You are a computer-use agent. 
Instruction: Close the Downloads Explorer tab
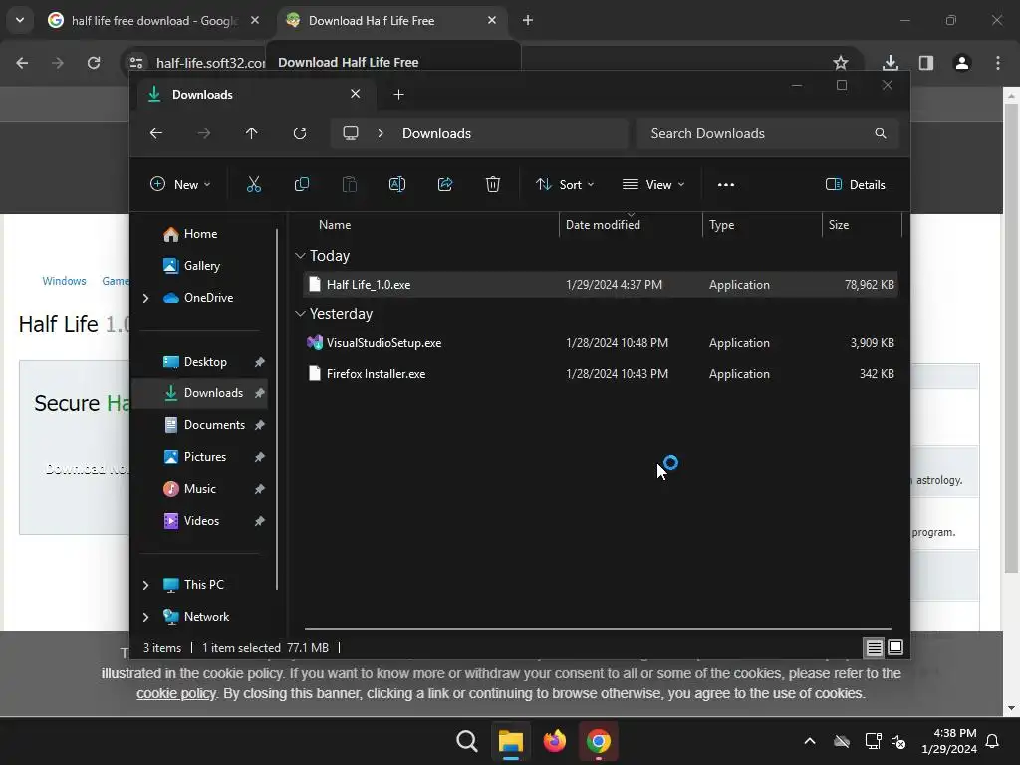[356, 94]
